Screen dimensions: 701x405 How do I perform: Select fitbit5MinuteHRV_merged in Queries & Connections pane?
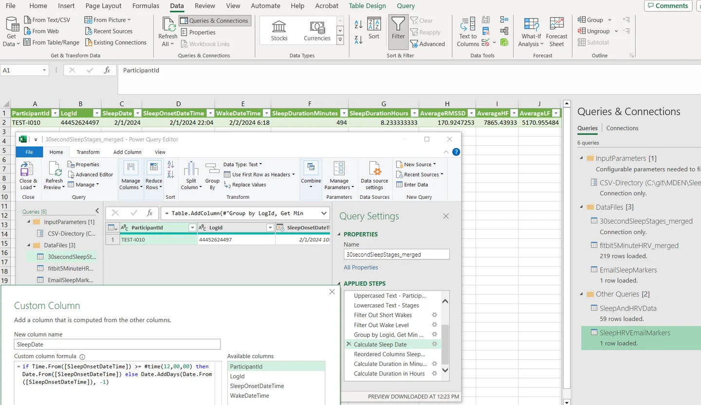(x=639, y=246)
